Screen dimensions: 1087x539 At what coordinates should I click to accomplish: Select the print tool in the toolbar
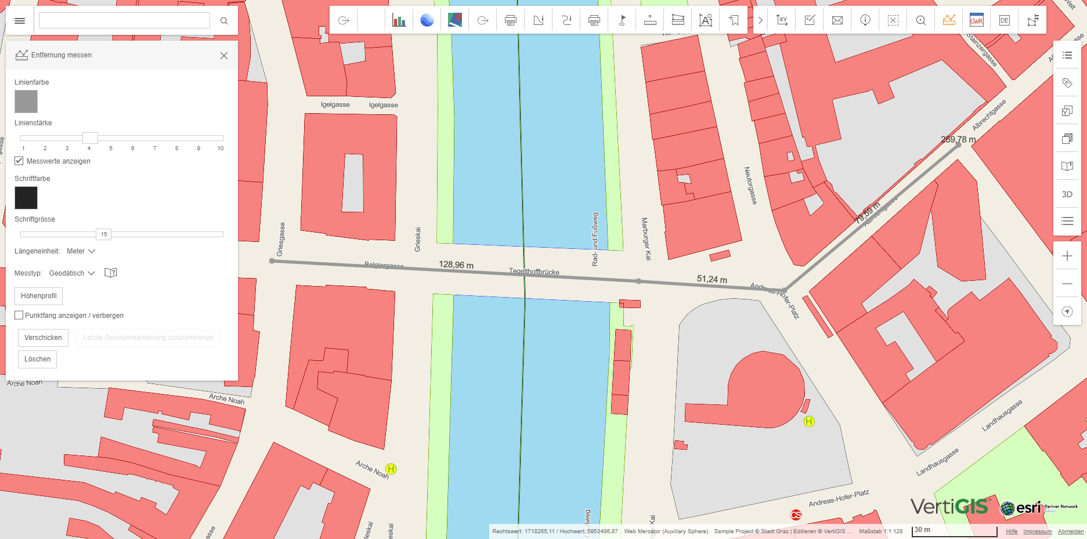[511, 20]
